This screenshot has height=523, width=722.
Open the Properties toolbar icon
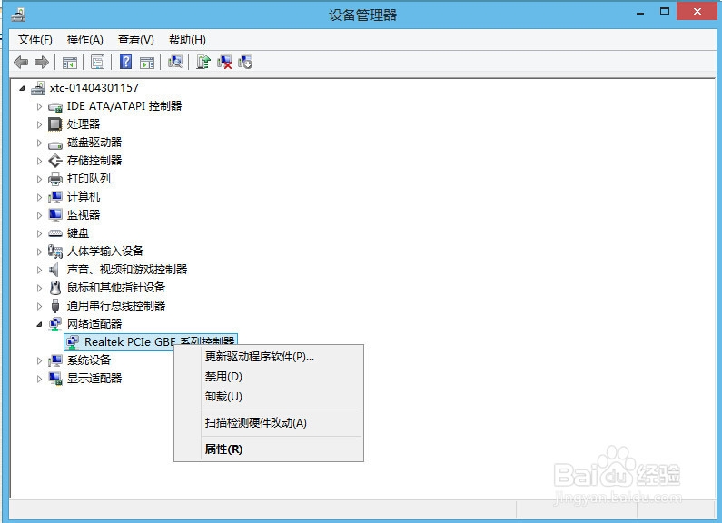pyautogui.click(x=97, y=62)
